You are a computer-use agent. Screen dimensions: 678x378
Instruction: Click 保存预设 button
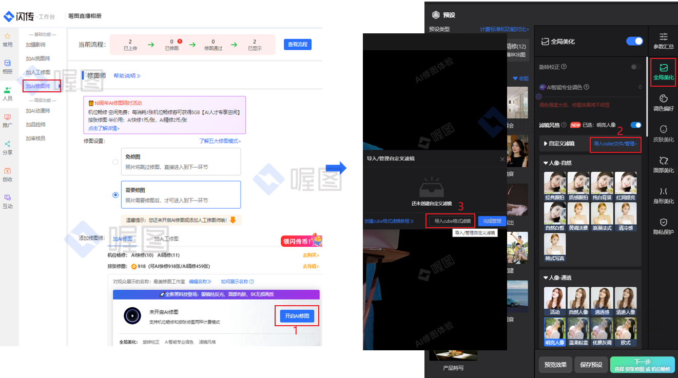tap(591, 365)
